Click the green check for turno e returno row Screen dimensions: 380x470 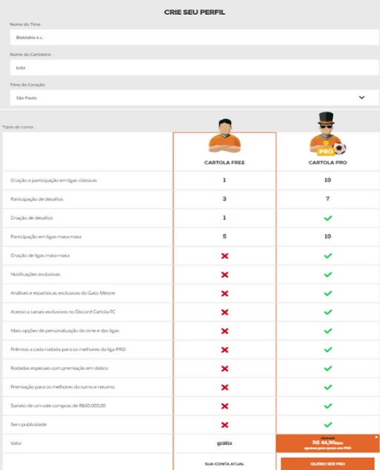(328, 387)
